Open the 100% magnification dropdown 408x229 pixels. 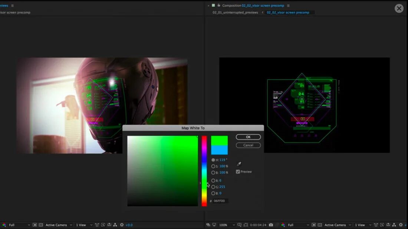click(227, 225)
